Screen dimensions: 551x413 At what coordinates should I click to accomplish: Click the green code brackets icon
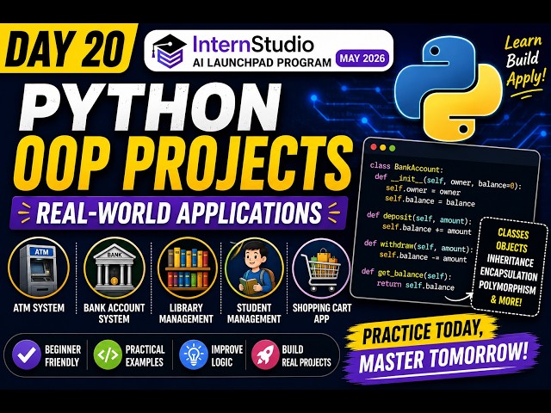click(x=108, y=354)
